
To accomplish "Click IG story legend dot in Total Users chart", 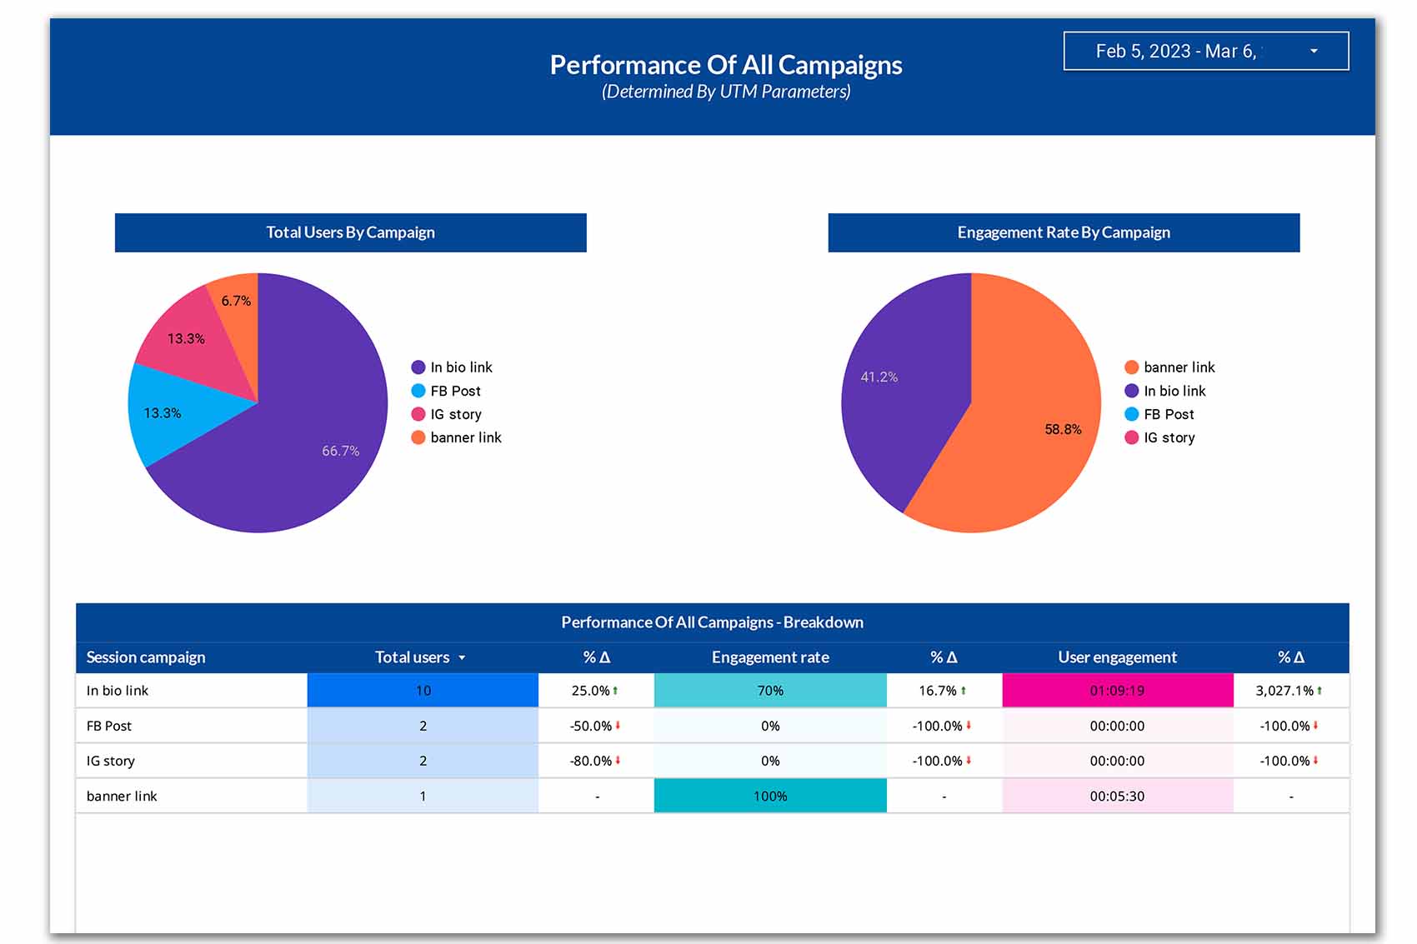I will 418,414.
